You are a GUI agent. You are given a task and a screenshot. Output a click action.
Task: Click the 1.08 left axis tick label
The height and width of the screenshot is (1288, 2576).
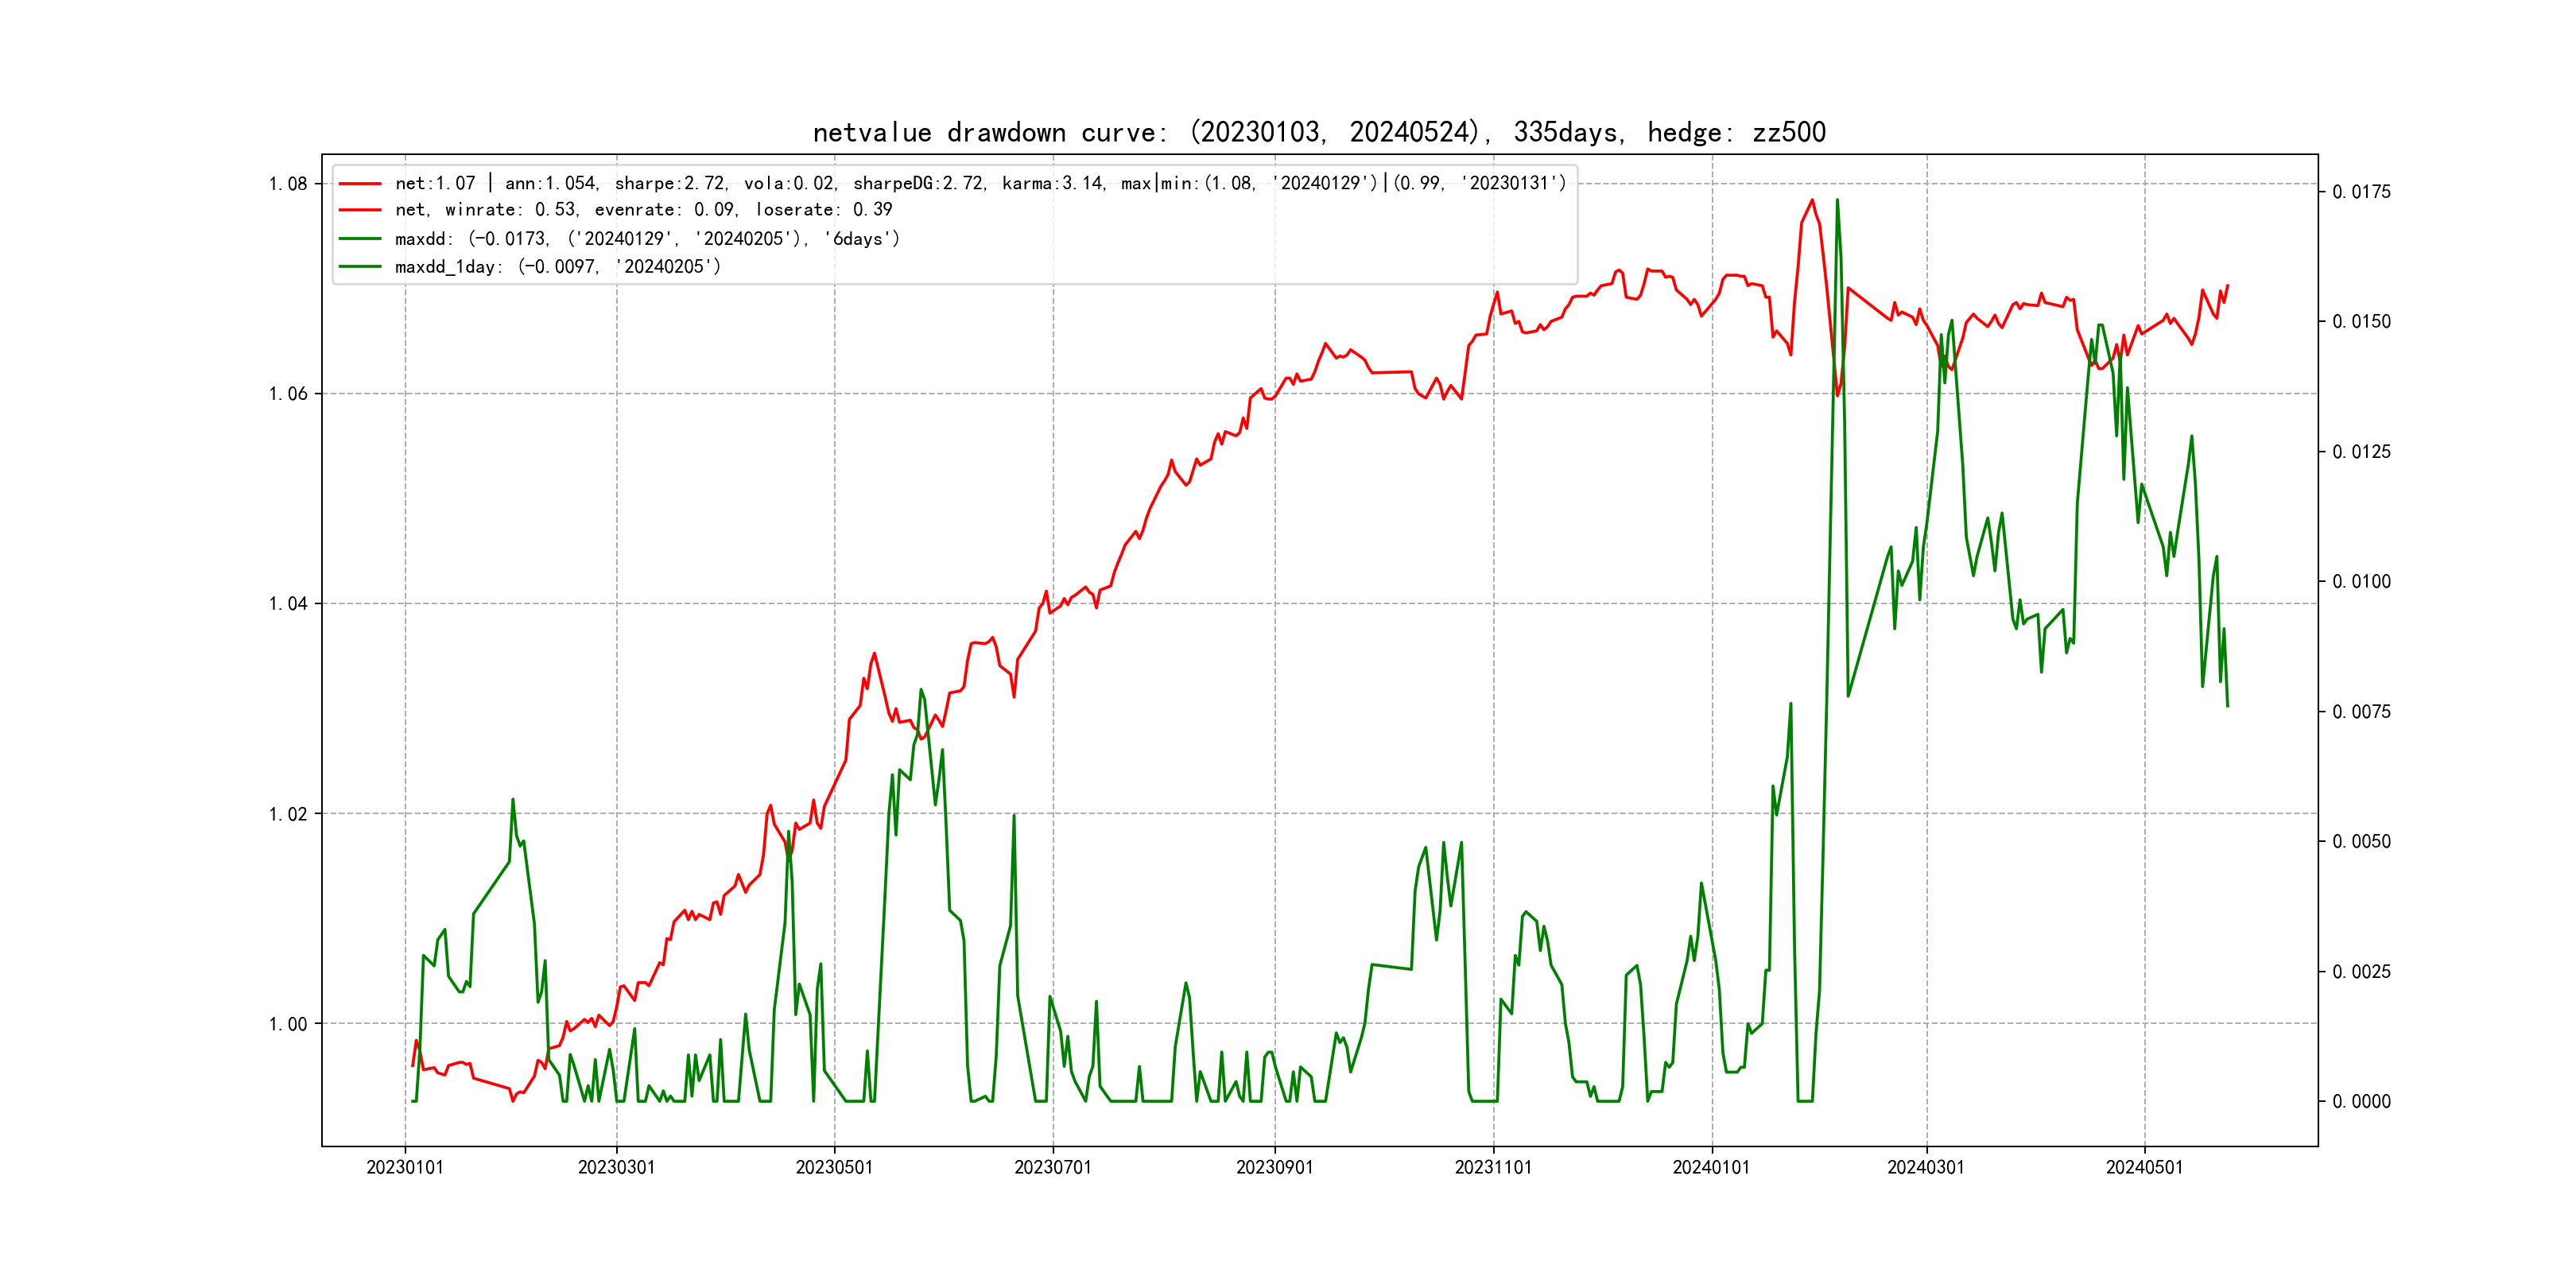pyautogui.click(x=288, y=184)
